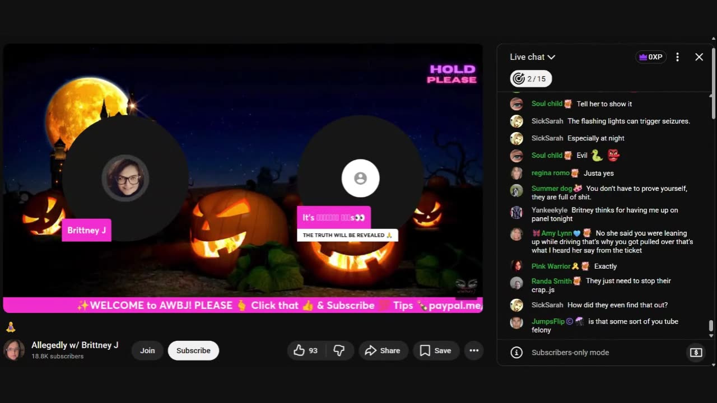This screenshot has width=717, height=403.
Task: Click Pink Warrior's avatar
Action: [516, 266]
